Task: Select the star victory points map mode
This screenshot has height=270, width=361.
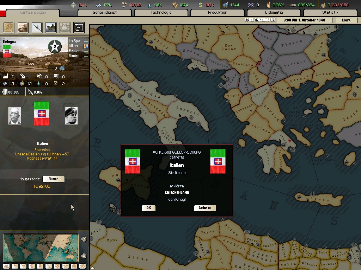Action: tap(82, 266)
